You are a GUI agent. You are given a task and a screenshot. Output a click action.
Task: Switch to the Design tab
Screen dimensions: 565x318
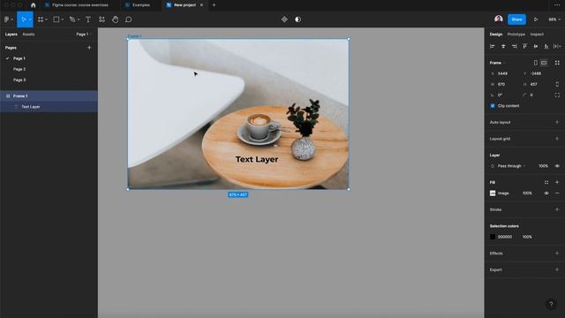tap(496, 34)
